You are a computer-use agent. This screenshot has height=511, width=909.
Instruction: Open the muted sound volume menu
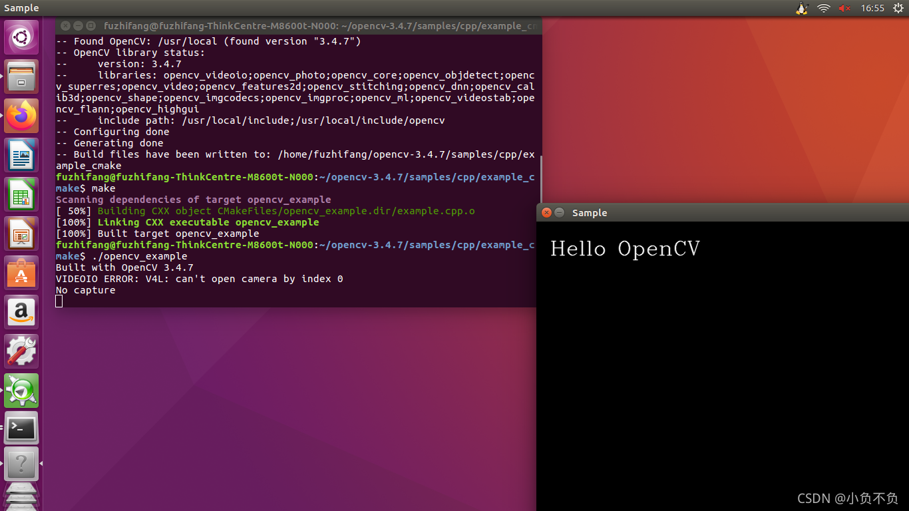tap(845, 8)
